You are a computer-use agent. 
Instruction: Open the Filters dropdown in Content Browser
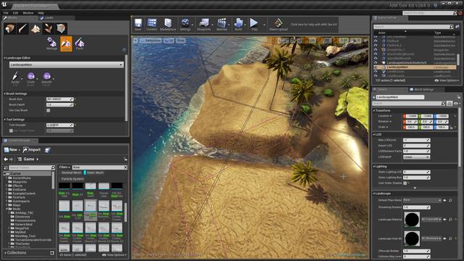click(x=65, y=167)
